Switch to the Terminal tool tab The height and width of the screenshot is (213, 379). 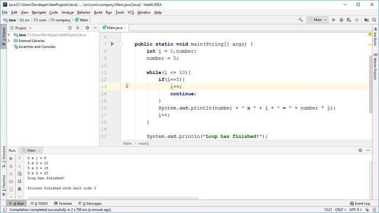pyautogui.click(x=63, y=204)
